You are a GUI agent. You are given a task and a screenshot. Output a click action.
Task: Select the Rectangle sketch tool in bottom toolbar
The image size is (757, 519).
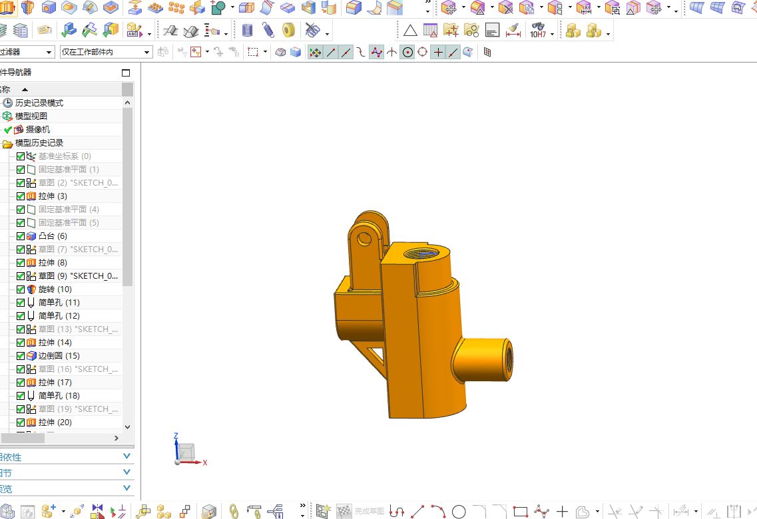(x=521, y=511)
